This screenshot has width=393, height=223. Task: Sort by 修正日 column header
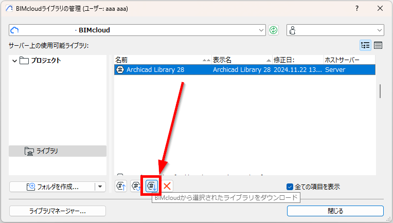tap(298, 60)
